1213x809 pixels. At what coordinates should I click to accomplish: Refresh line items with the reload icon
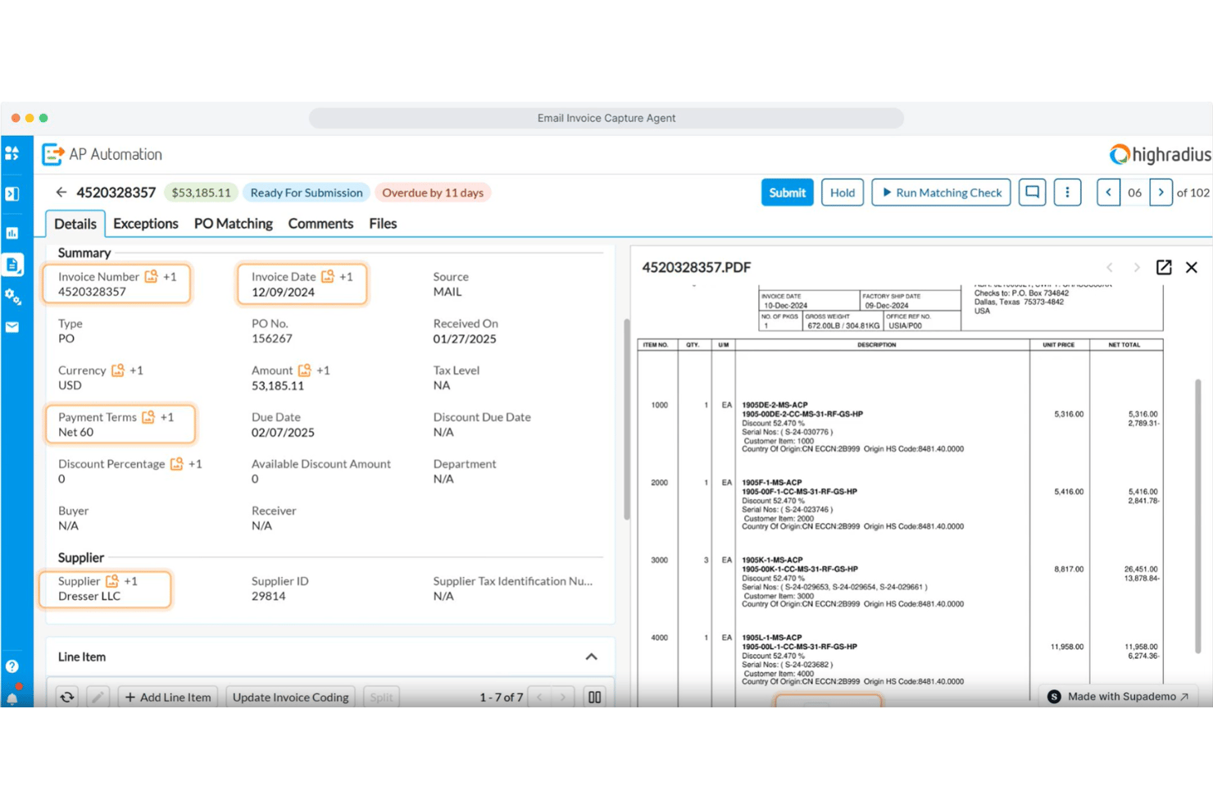click(x=67, y=697)
